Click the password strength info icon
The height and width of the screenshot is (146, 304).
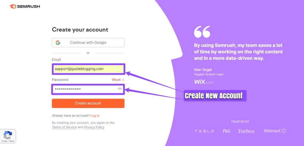123,80
